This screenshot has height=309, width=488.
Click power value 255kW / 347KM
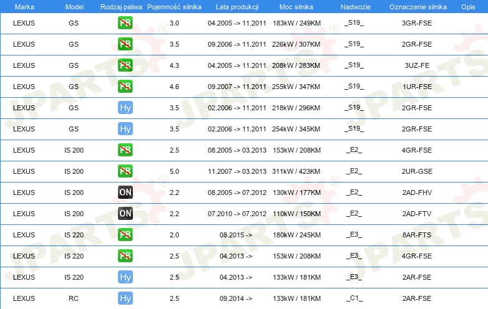click(296, 87)
